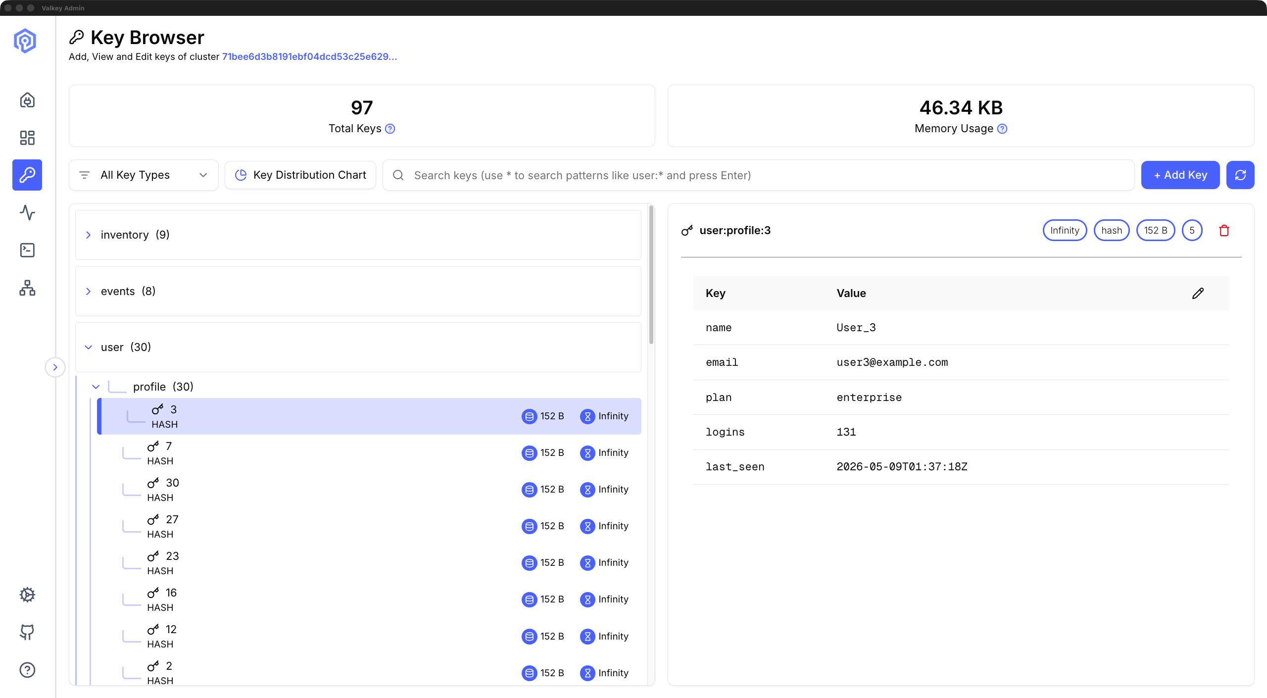Expand the sidebar with the arrow toggle
This screenshot has width=1267, height=698.
click(55, 367)
